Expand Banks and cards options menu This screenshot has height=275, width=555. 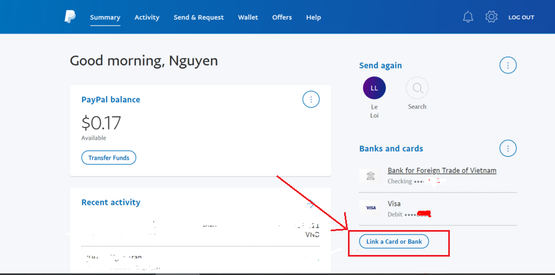(508, 148)
